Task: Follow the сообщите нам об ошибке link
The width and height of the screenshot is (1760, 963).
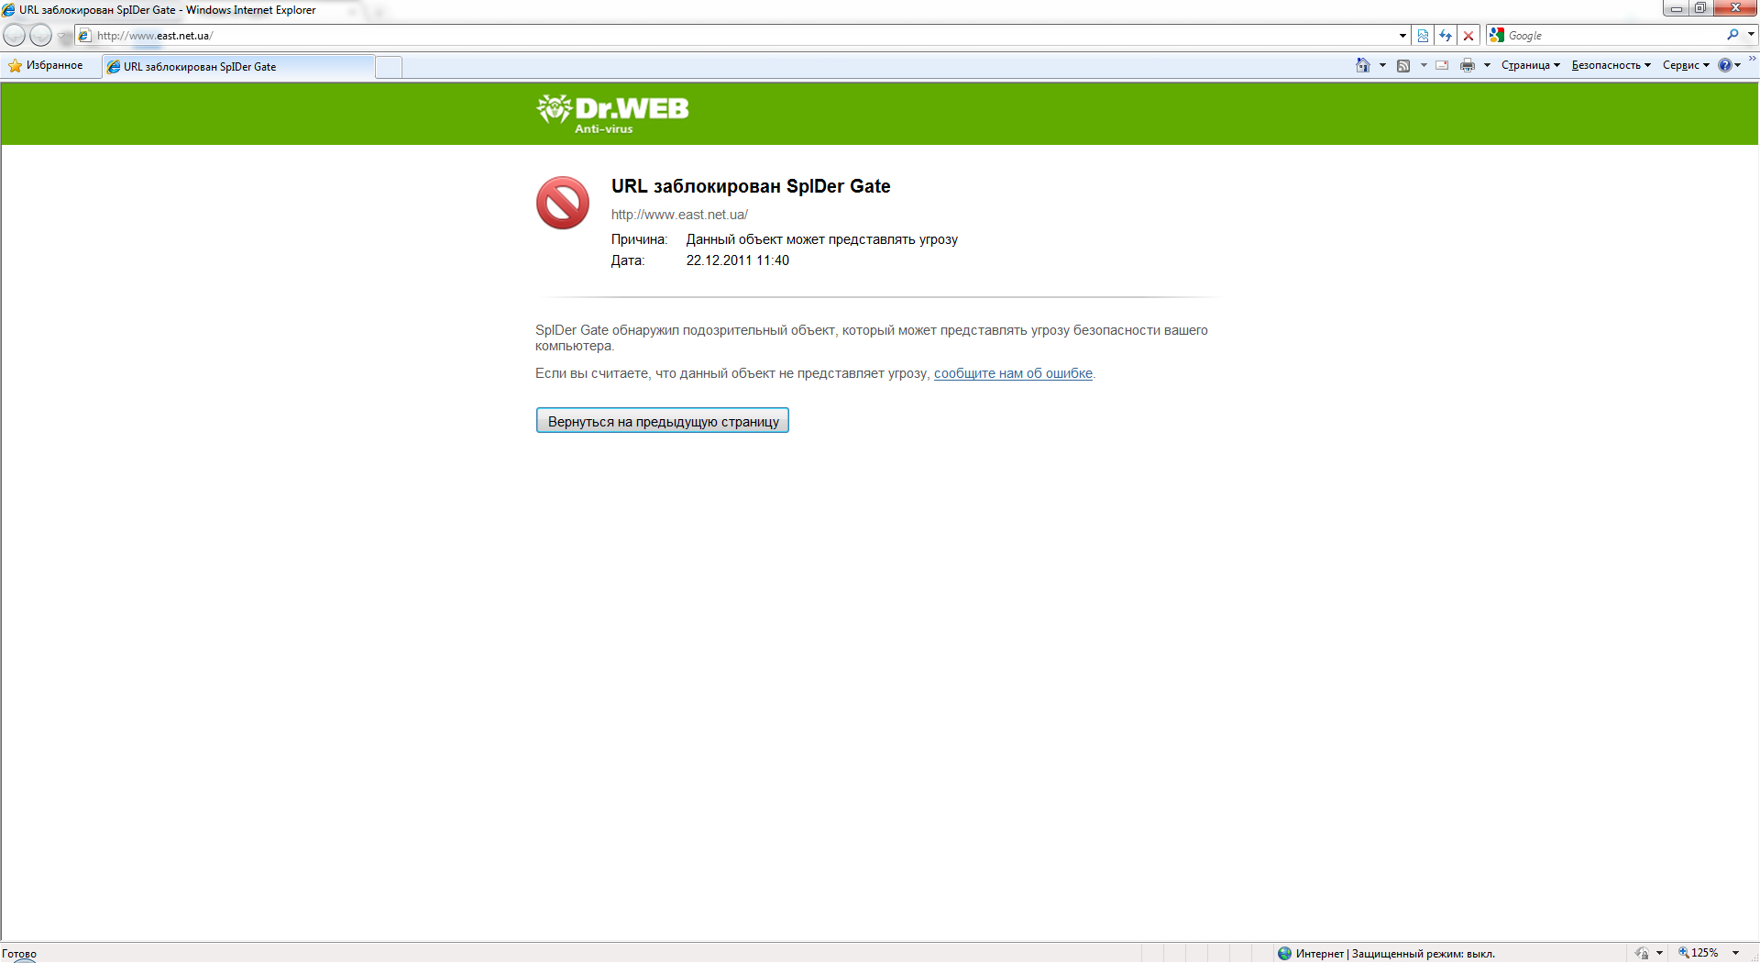Action: coord(1013,373)
